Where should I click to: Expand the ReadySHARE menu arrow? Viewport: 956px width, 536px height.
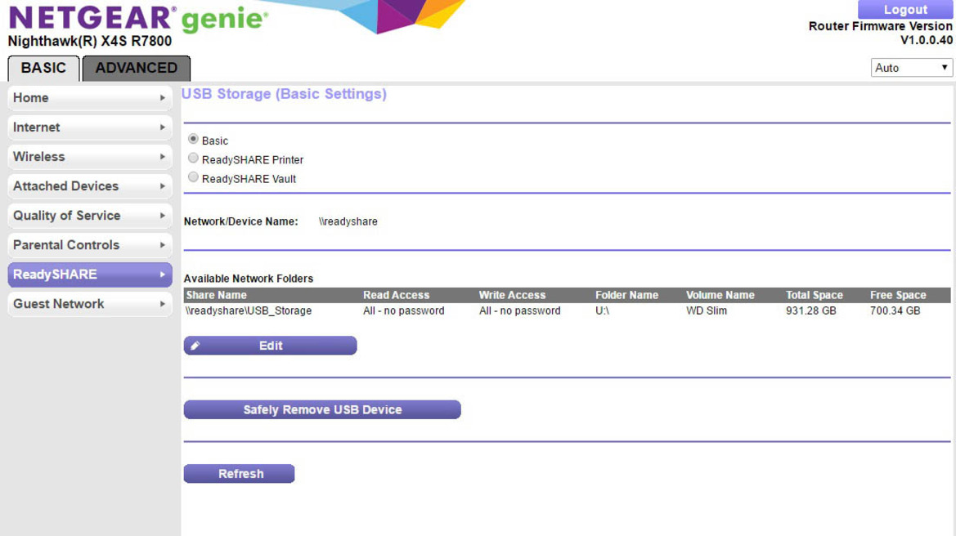[x=162, y=275]
